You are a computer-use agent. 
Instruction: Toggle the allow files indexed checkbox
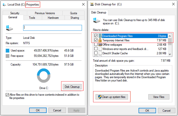coord(7,95)
